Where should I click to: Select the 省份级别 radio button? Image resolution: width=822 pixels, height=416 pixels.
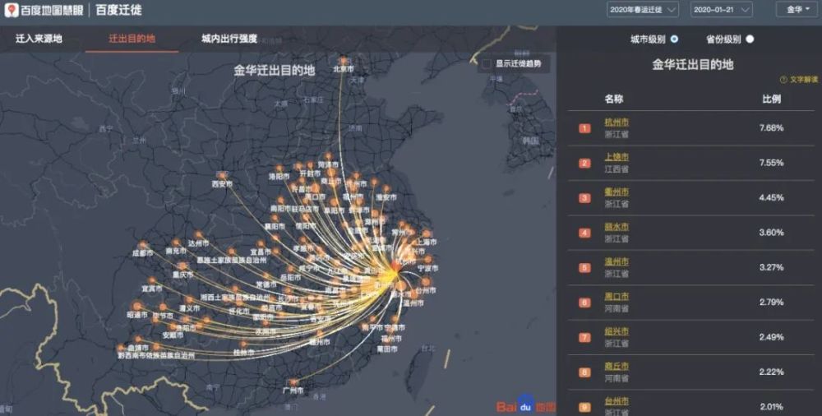[750, 39]
